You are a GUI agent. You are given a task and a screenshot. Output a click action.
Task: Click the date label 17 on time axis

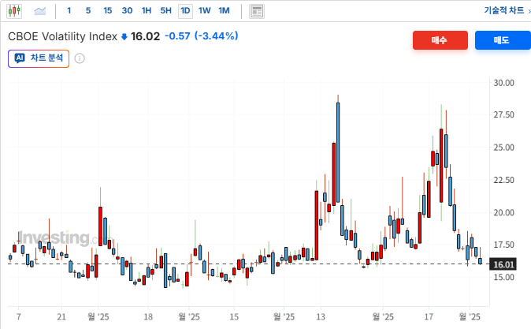429,317
